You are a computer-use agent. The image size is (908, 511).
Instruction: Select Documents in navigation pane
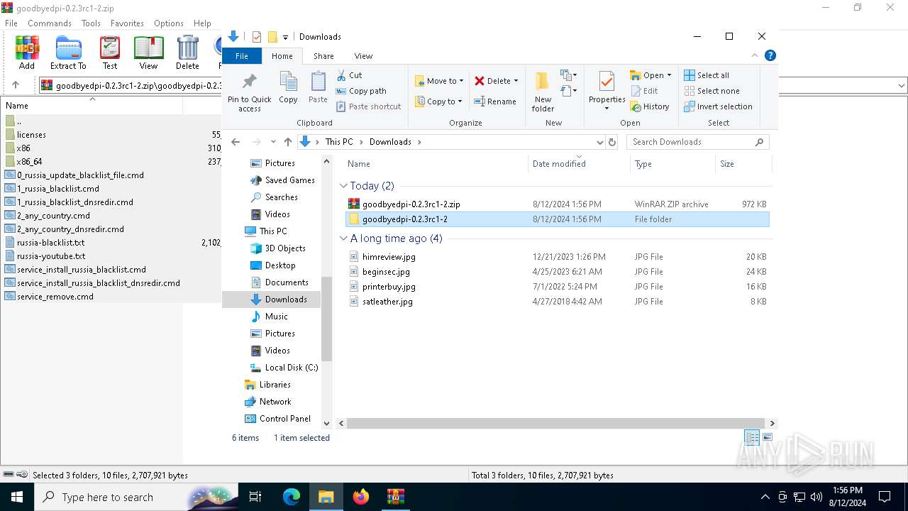pos(287,282)
